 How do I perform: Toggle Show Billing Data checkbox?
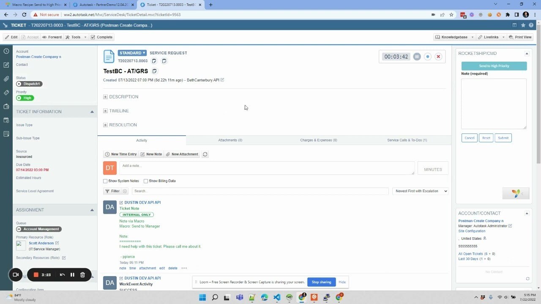(146, 181)
